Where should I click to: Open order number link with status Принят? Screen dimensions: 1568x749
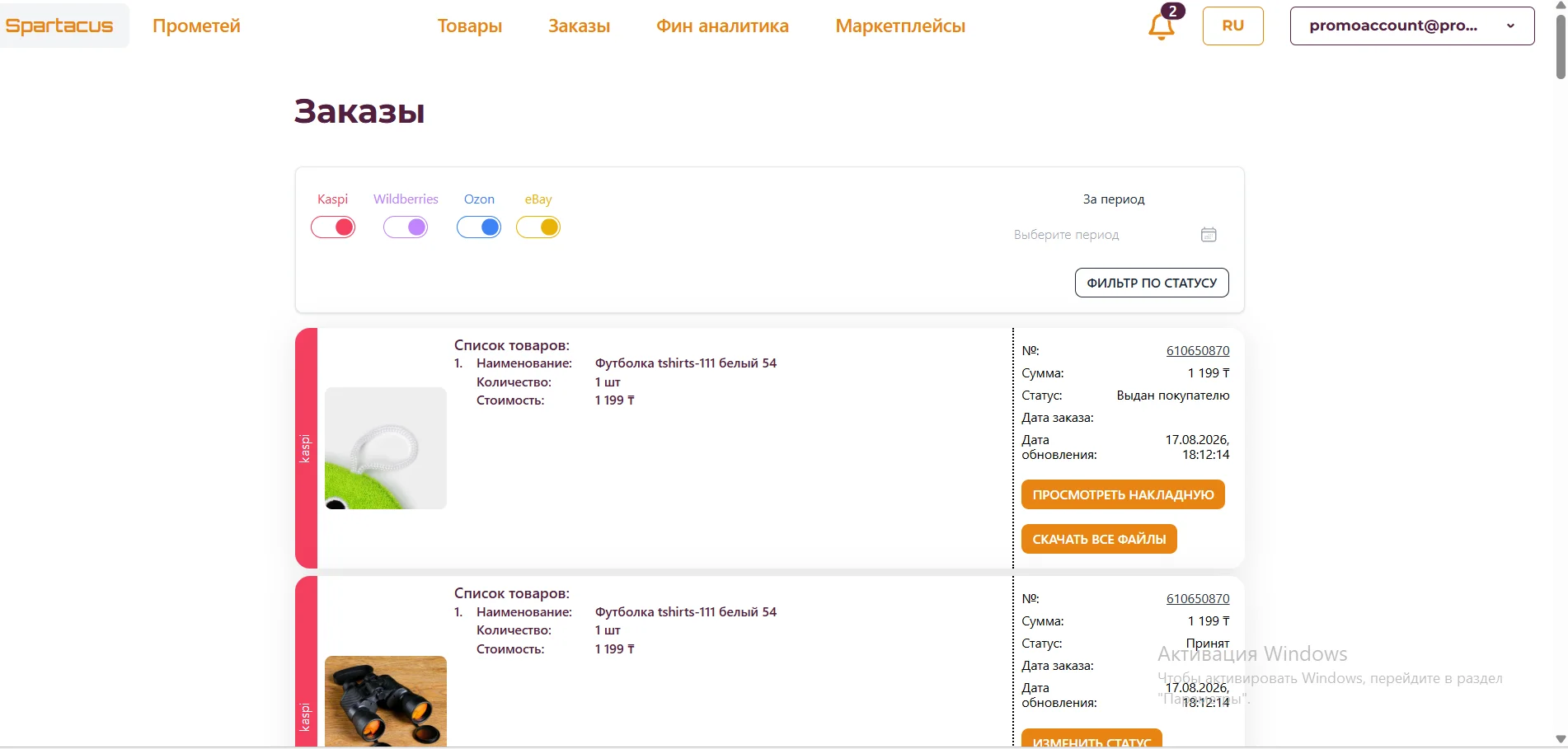(1198, 599)
